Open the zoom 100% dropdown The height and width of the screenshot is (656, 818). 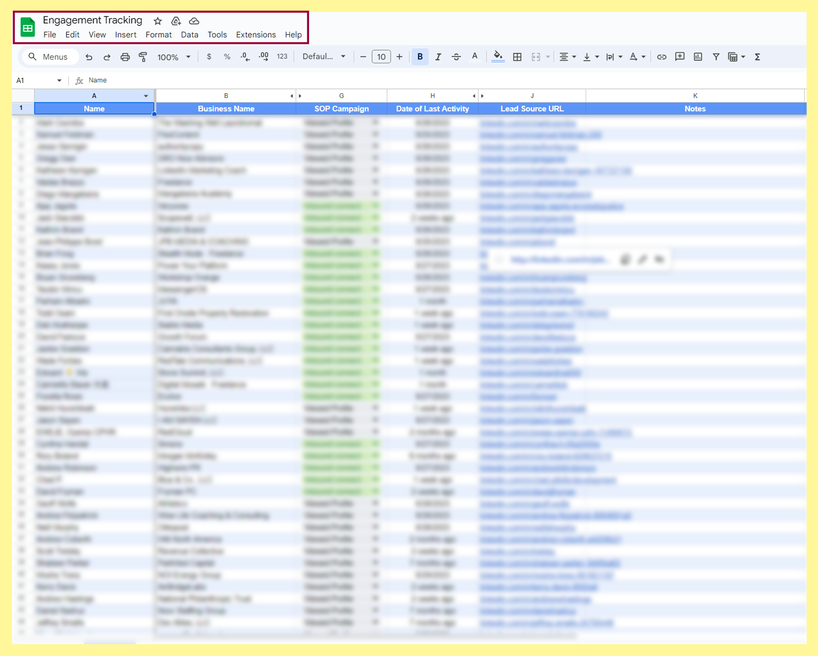[174, 57]
